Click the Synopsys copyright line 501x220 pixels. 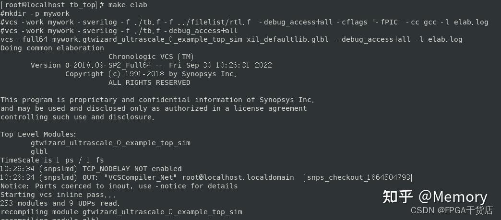point(151,74)
